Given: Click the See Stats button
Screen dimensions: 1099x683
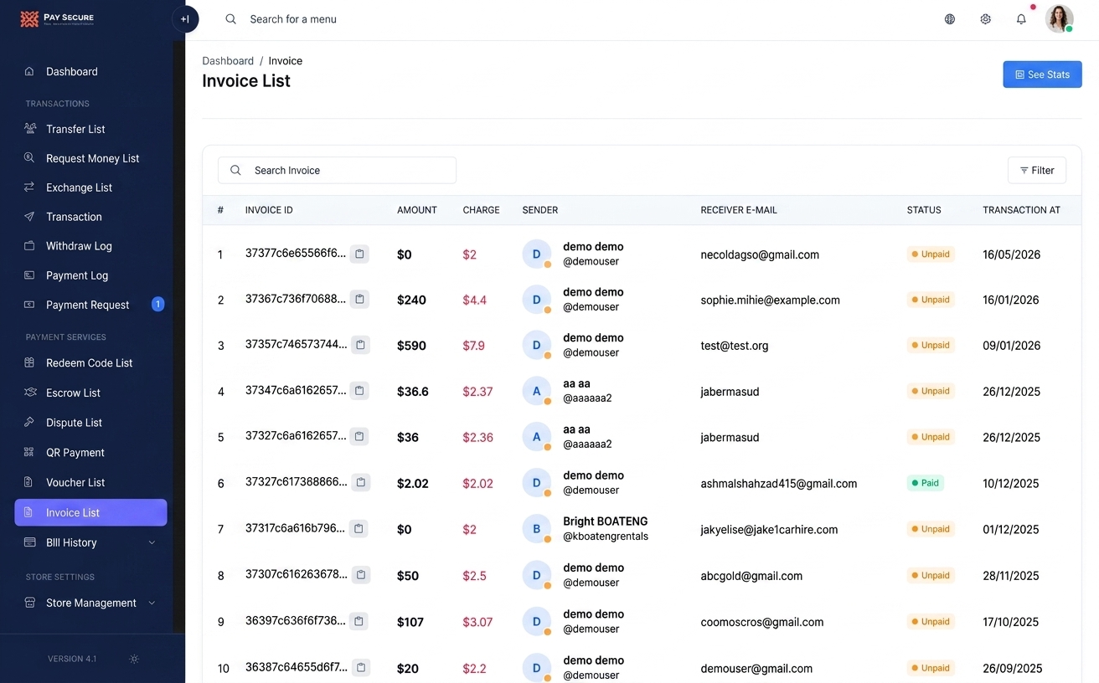Looking at the screenshot, I should click(1042, 74).
